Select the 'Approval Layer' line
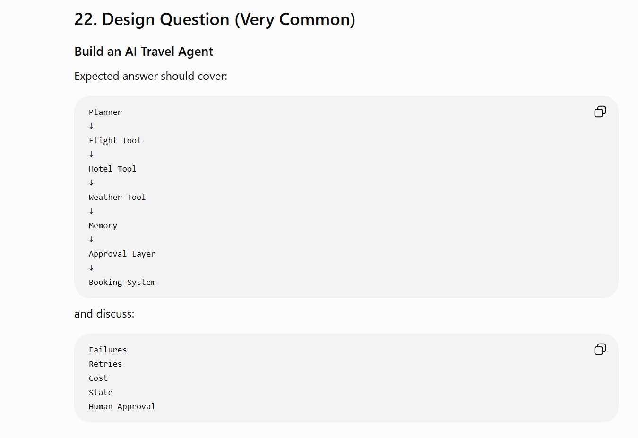Viewport: 638px width, 438px height. tap(122, 254)
